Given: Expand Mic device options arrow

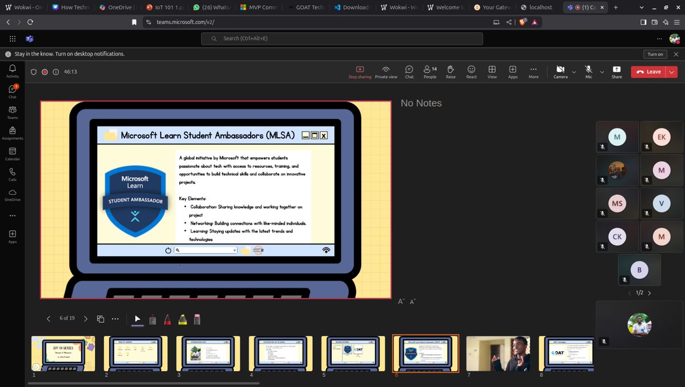Looking at the screenshot, I should coord(602,72).
